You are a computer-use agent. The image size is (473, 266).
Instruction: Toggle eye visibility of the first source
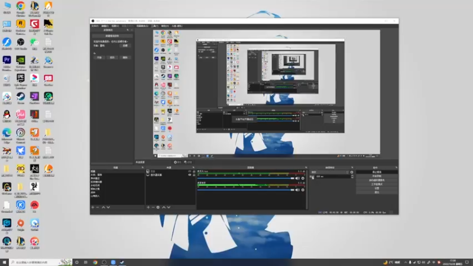[190, 171]
